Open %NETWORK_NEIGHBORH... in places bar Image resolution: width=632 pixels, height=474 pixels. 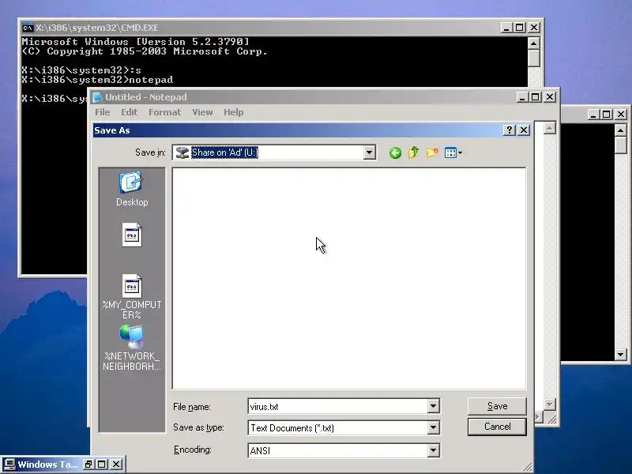pyautogui.click(x=132, y=348)
